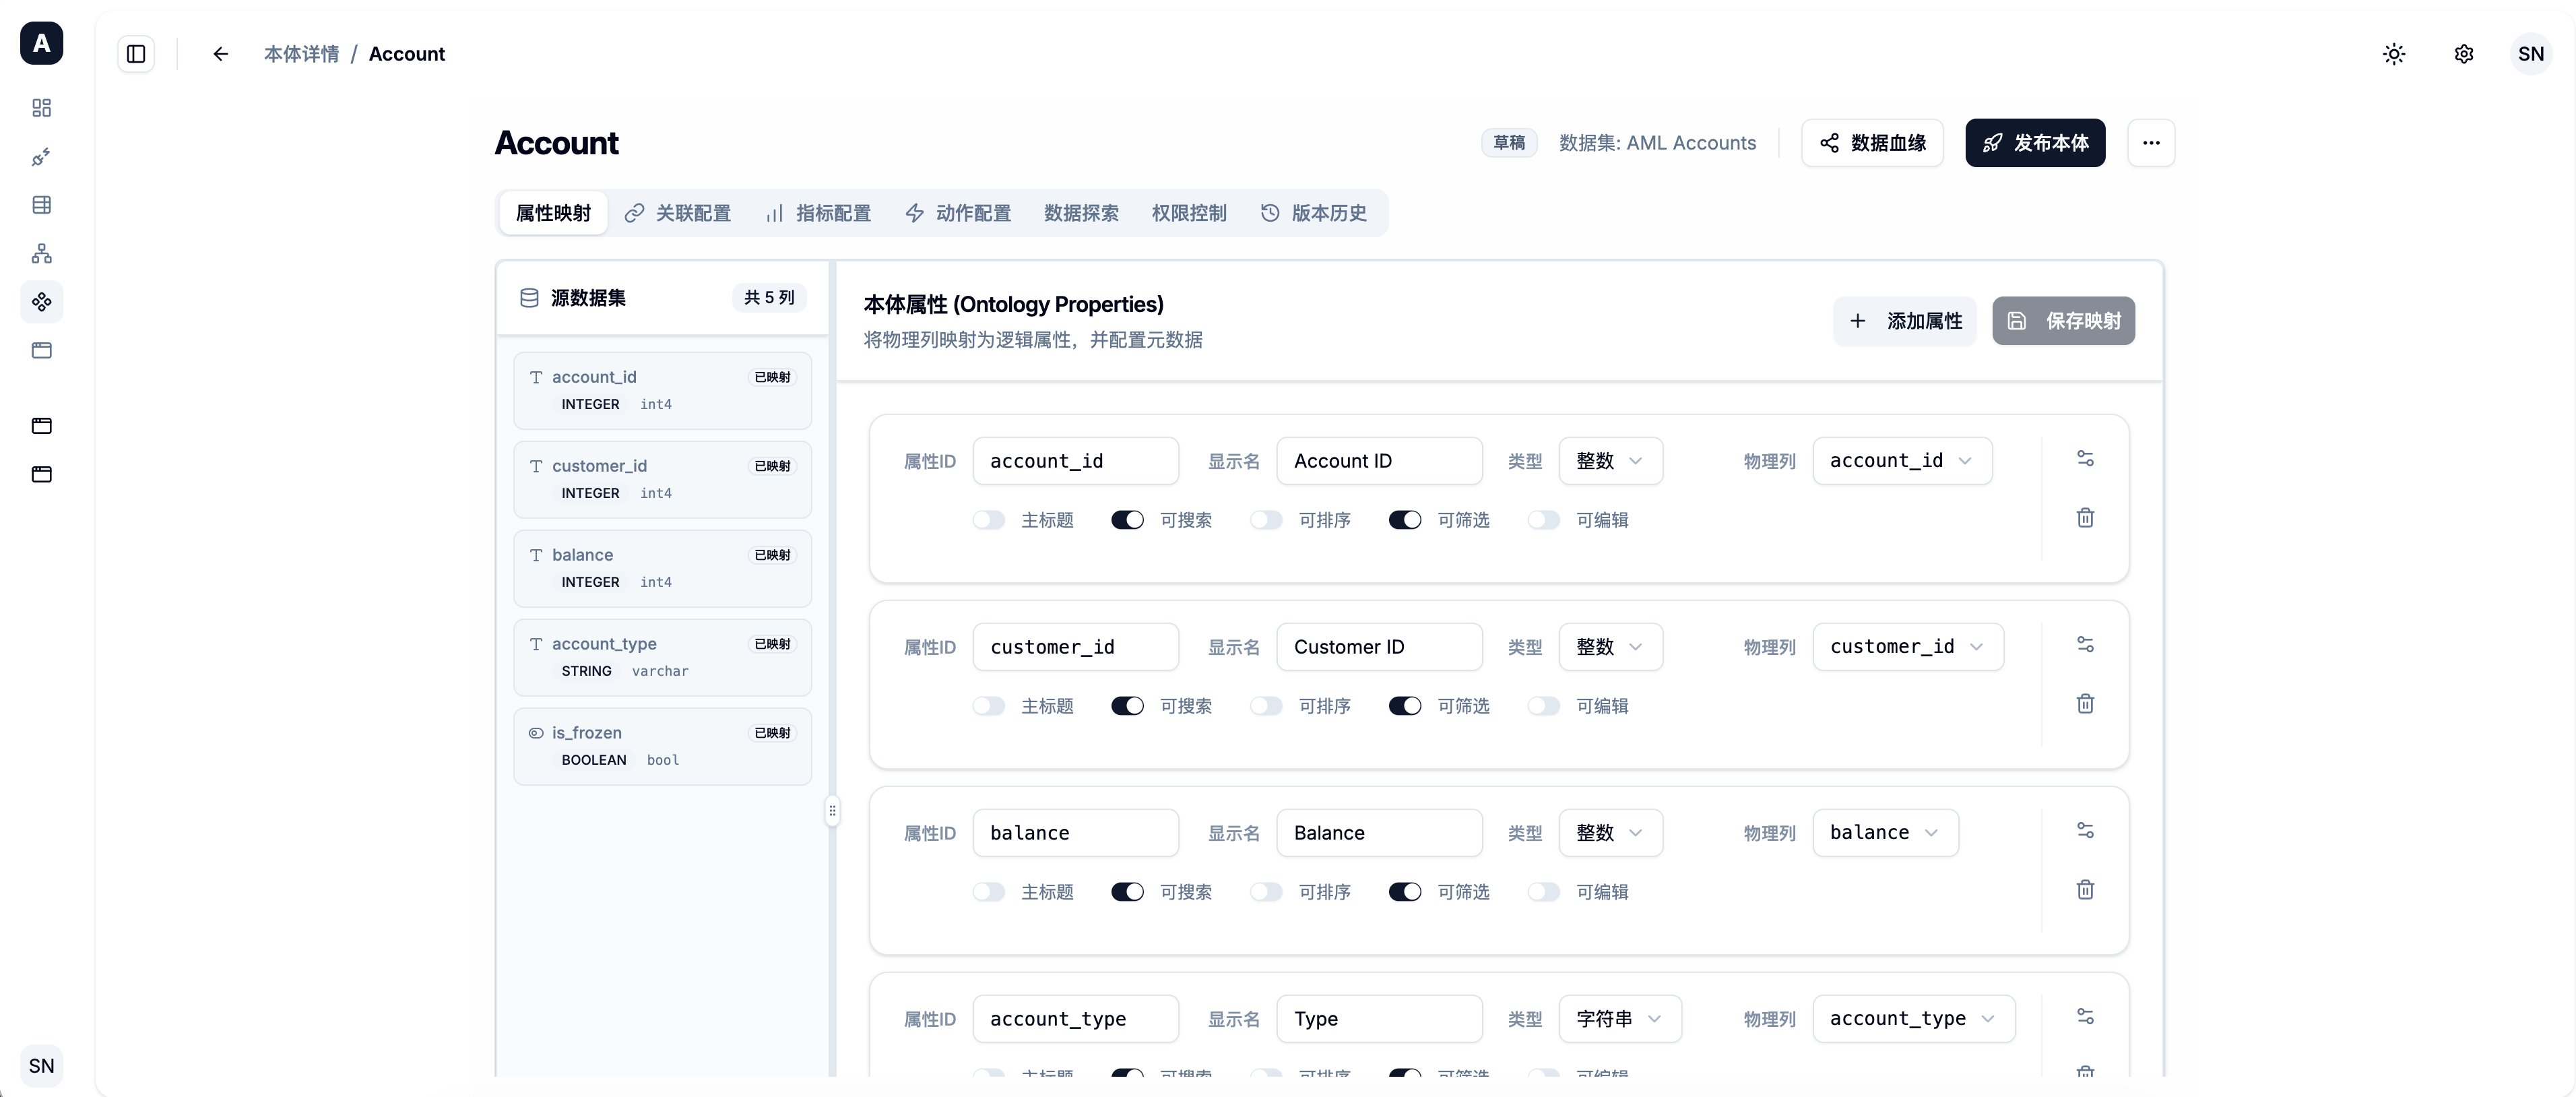The image size is (2576, 1097).
Task: Enable 可排序 for balance
Action: [1266, 892]
